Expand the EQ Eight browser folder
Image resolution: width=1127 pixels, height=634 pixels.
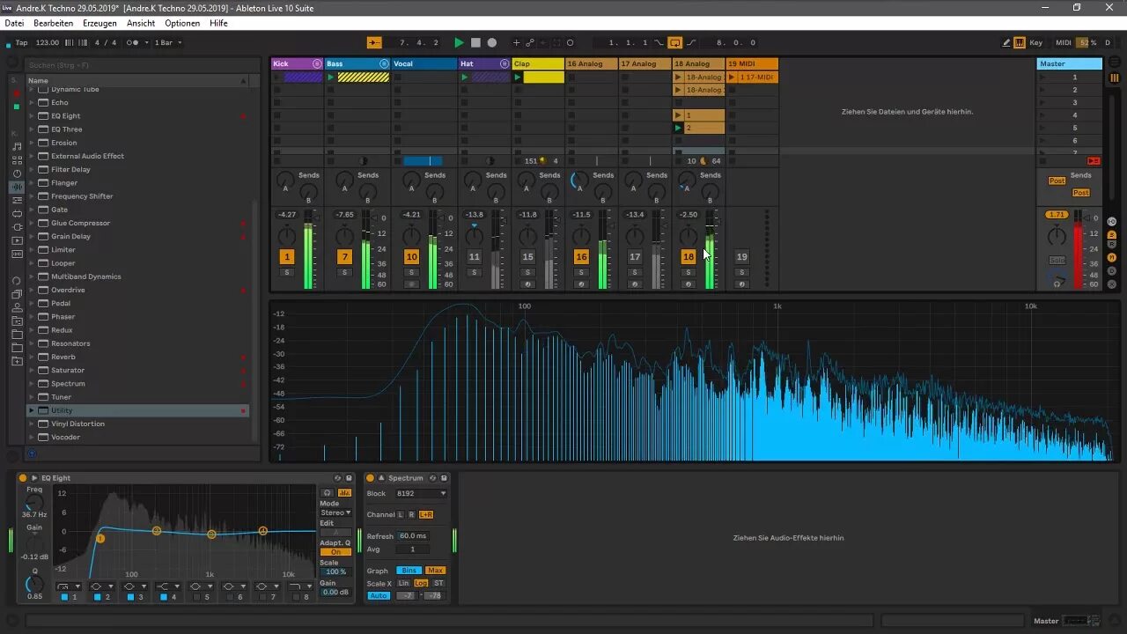(x=32, y=115)
